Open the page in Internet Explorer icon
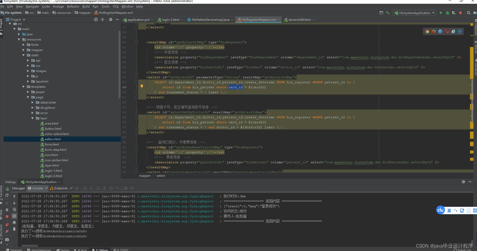 coord(453,31)
